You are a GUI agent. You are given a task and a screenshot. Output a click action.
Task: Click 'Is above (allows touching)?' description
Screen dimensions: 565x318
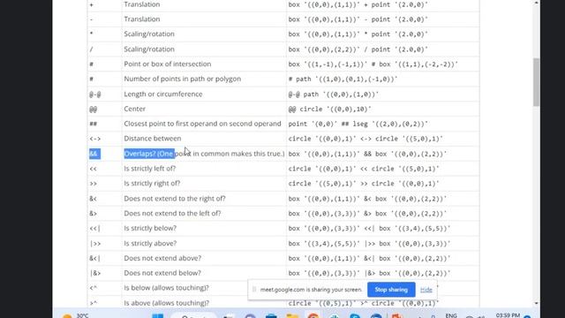(167, 303)
